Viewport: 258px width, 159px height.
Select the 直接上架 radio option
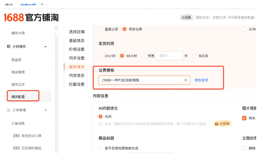click(x=101, y=29)
